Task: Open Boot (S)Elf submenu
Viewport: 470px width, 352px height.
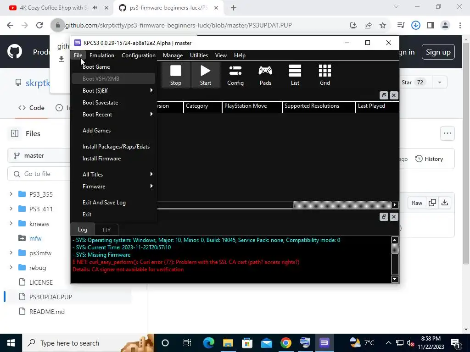Action: pyautogui.click(x=114, y=90)
